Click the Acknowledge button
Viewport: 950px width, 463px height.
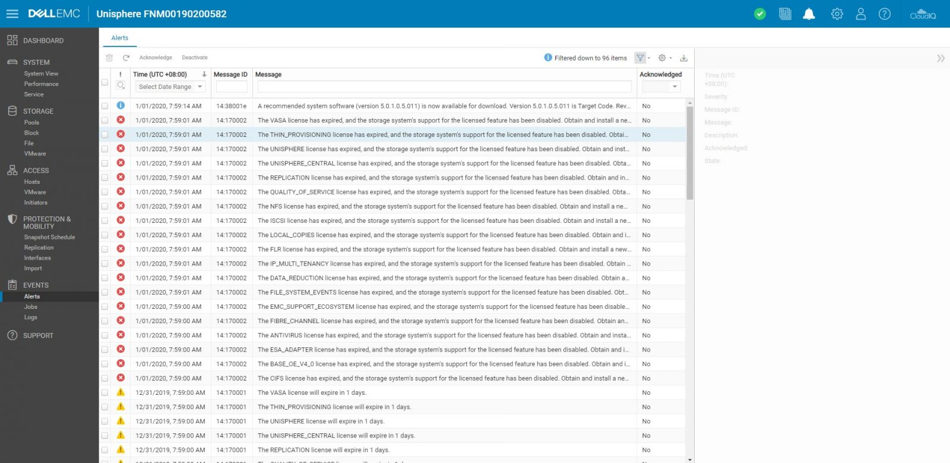click(x=156, y=58)
